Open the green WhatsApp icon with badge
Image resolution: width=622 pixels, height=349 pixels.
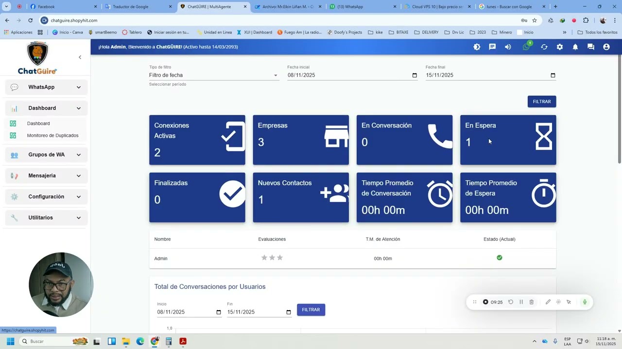pos(526,47)
